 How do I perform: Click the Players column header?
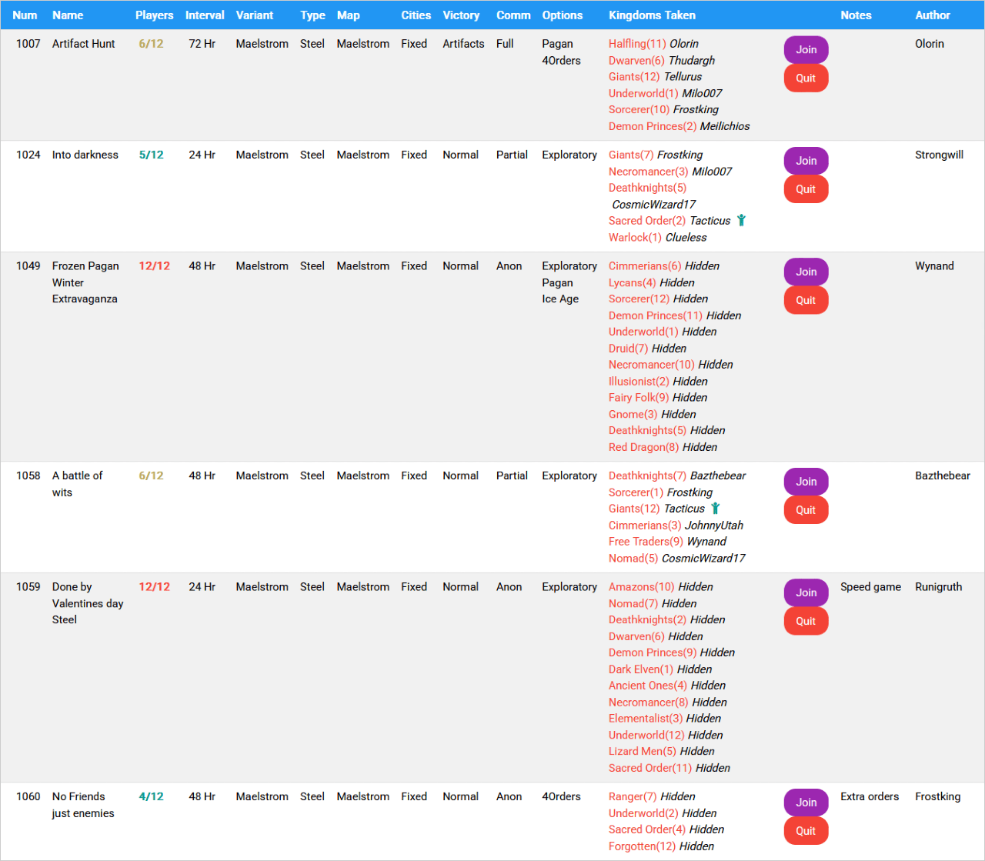tap(154, 15)
